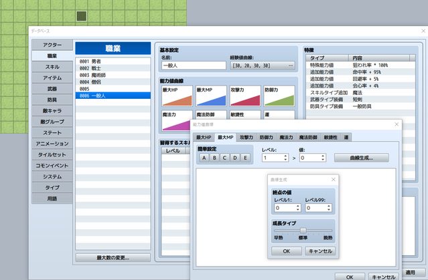Switch to 攻撃力 tab in curve dialog

246,138
